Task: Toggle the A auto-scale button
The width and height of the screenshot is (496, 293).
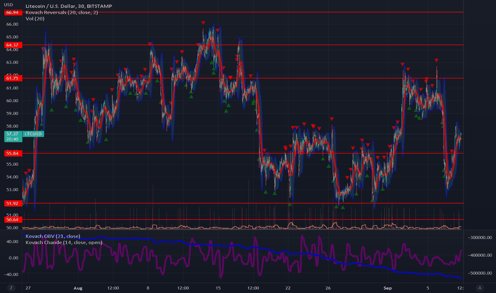Action: pyautogui.click(x=480, y=288)
